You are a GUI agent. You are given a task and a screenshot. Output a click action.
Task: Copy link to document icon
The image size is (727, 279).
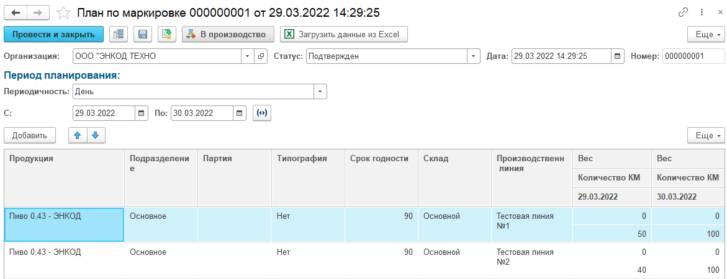tap(684, 12)
